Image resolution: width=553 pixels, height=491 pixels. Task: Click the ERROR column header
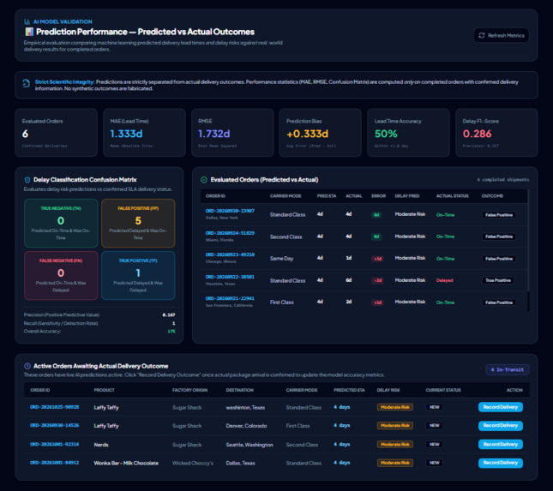(x=378, y=195)
